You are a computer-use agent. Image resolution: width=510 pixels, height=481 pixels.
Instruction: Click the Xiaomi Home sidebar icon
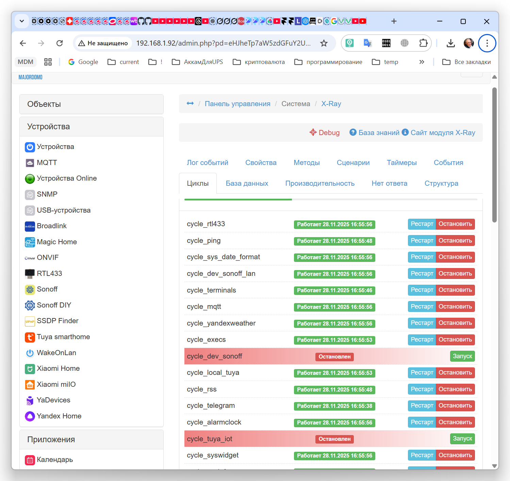click(30, 369)
